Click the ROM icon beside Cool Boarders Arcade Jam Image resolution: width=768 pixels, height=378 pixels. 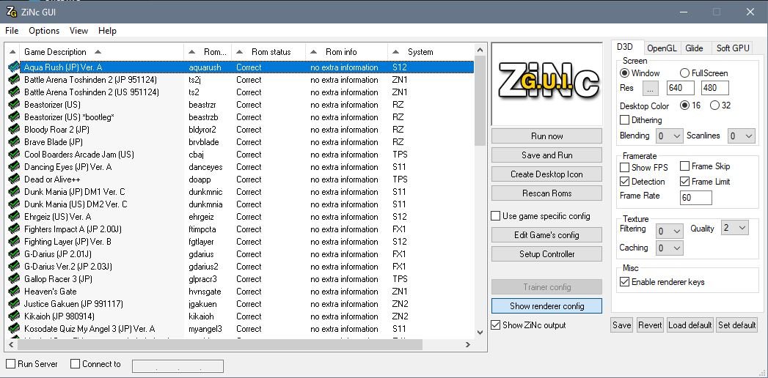[14, 155]
